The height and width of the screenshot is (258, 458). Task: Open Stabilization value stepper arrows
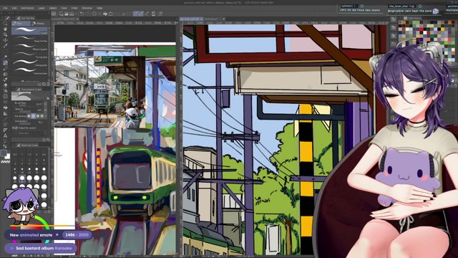tap(43, 122)
